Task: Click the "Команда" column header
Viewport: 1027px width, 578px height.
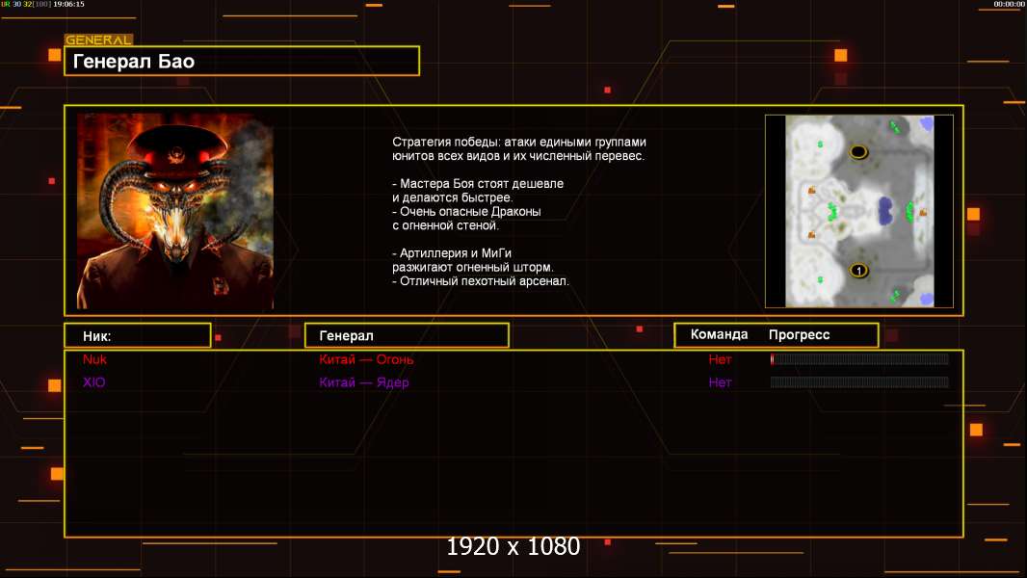Action: [719, 334]
